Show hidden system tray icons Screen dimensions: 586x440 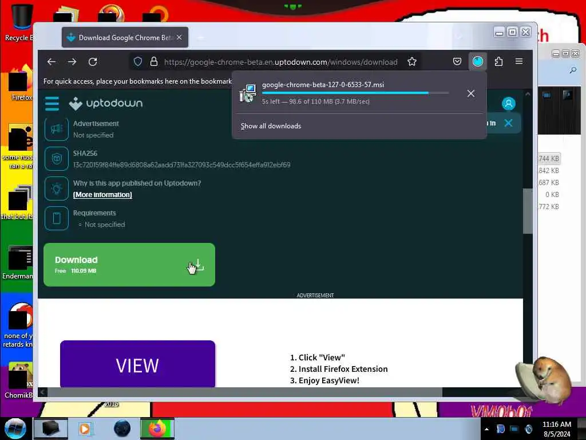pos(486,429)
